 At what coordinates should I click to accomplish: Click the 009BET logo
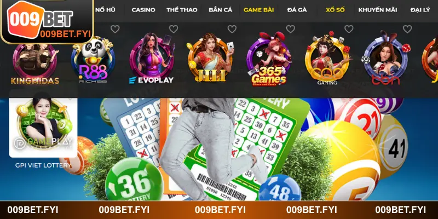pyautogui.click(x=47, y=22)
